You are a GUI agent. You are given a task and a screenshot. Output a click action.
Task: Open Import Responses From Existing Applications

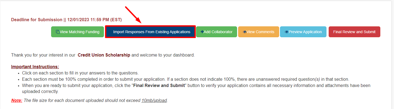pos(150,32)
